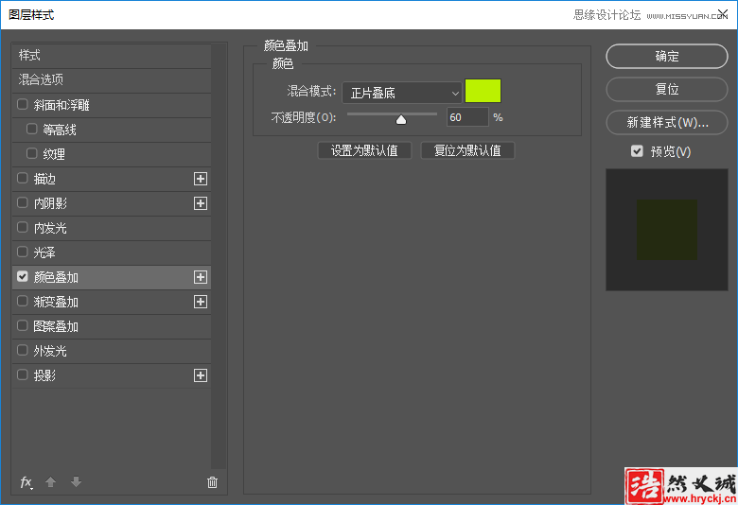Enable the 纹理 checkbox
The image size is (738, 505).
coord(31,153)
